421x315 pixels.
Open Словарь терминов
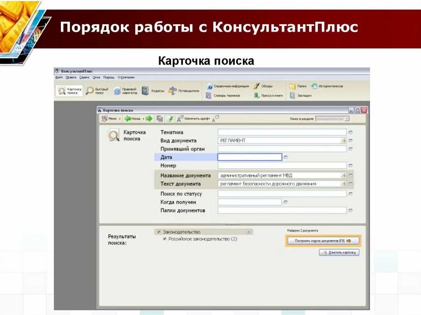point(223,96)
